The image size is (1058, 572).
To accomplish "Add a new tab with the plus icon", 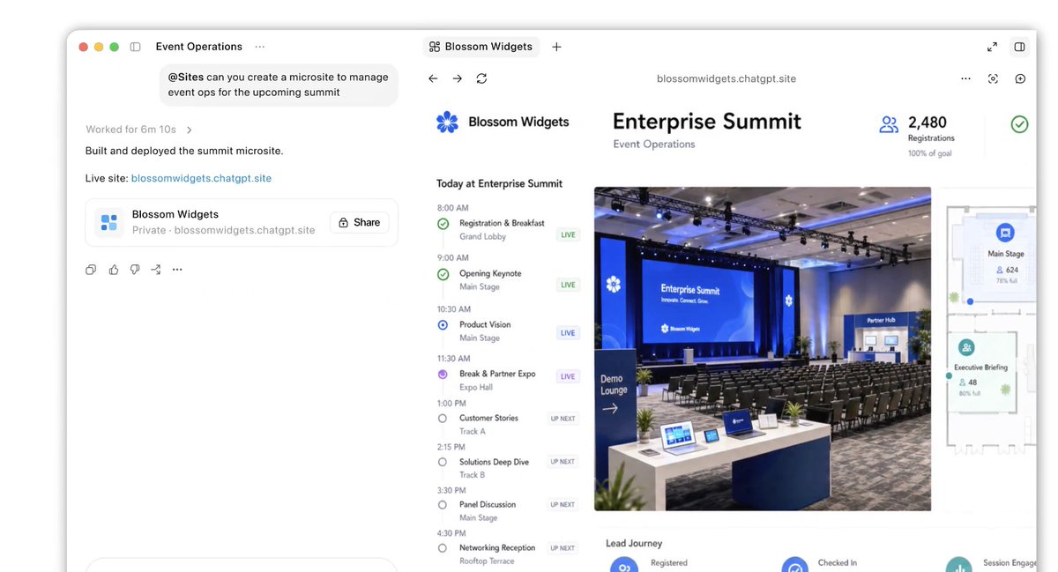I will pyautogui.click(x=556, y=47).
